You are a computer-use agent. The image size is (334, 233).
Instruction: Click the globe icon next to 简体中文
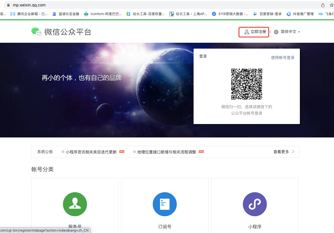[276, 32]
